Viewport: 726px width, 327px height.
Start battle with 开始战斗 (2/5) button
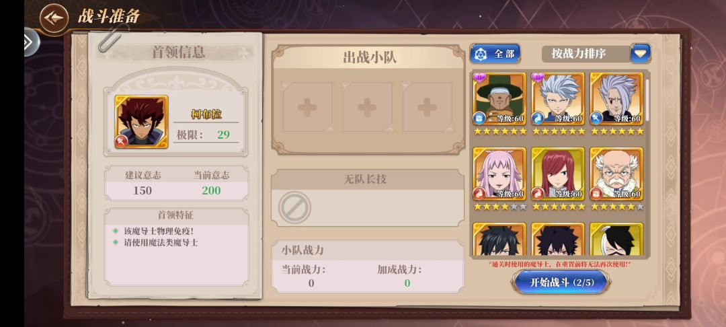[x=561, y=282]
